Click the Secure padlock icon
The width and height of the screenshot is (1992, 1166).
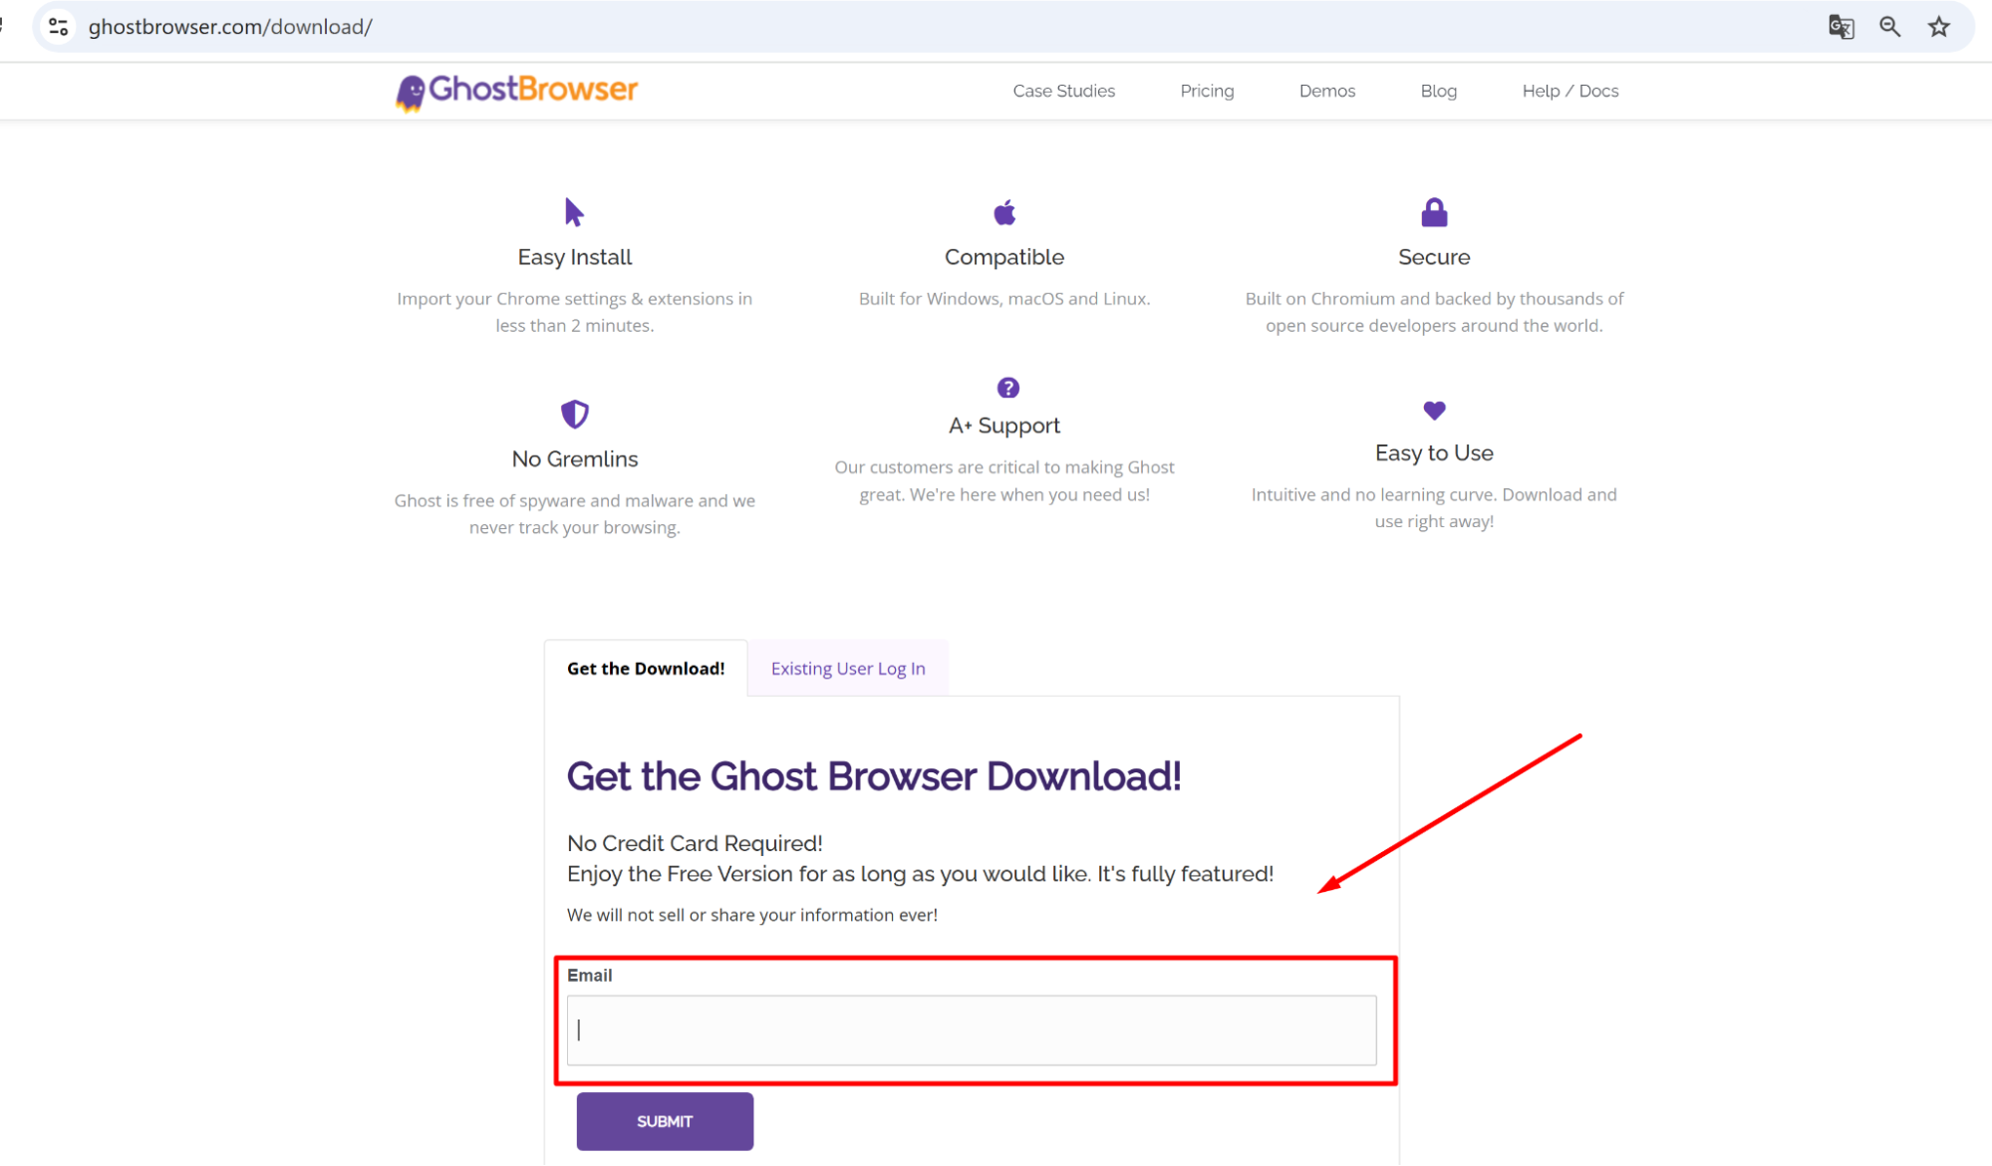(x=1434, y=212)
